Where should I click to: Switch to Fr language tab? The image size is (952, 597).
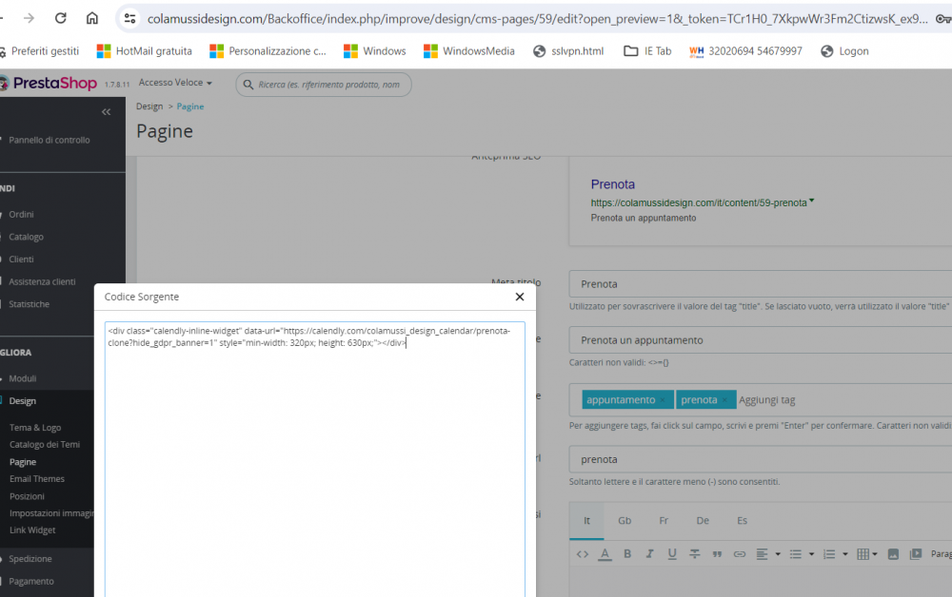[x=664, y=521]
